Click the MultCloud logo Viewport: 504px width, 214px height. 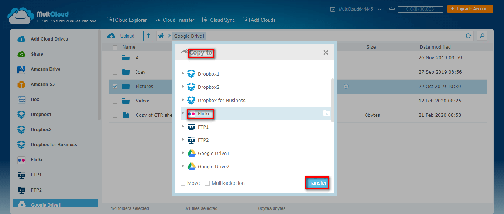[x=52, y=16]
